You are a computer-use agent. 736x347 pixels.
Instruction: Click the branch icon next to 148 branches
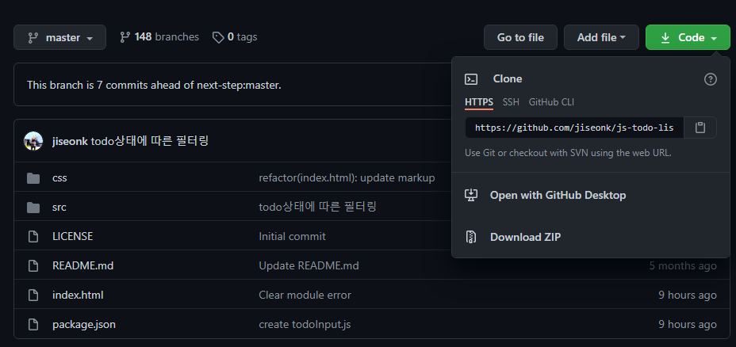125,37
